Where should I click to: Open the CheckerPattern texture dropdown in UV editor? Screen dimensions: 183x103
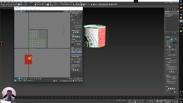coord(77,12)
